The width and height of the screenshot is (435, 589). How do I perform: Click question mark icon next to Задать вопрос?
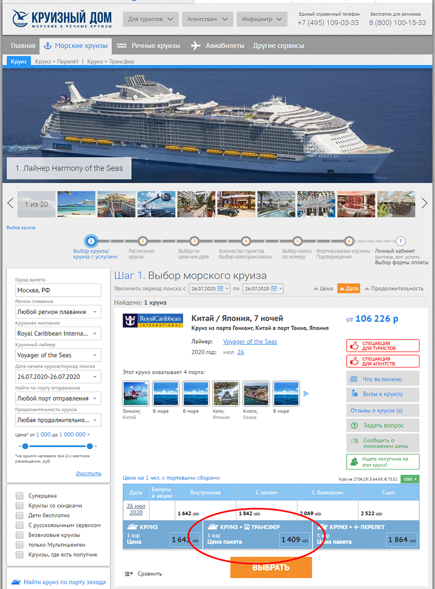pyautogui.click(x=354, y=426)
